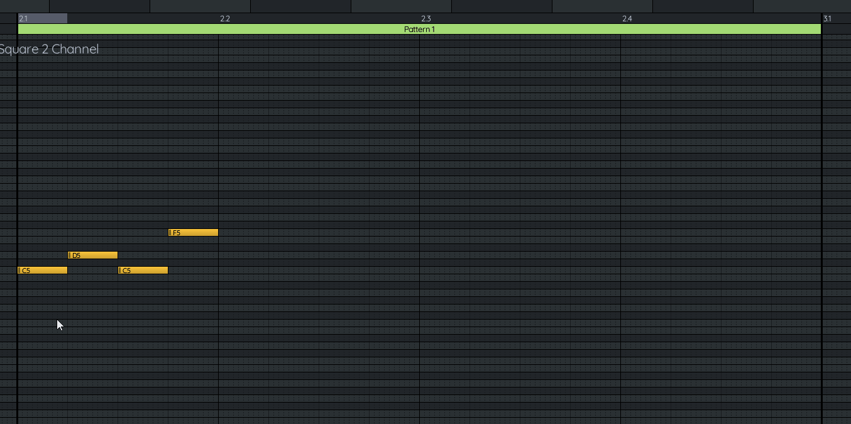Click the Square 2 Channel label
The image size is (851, 424).
point(49,49)
